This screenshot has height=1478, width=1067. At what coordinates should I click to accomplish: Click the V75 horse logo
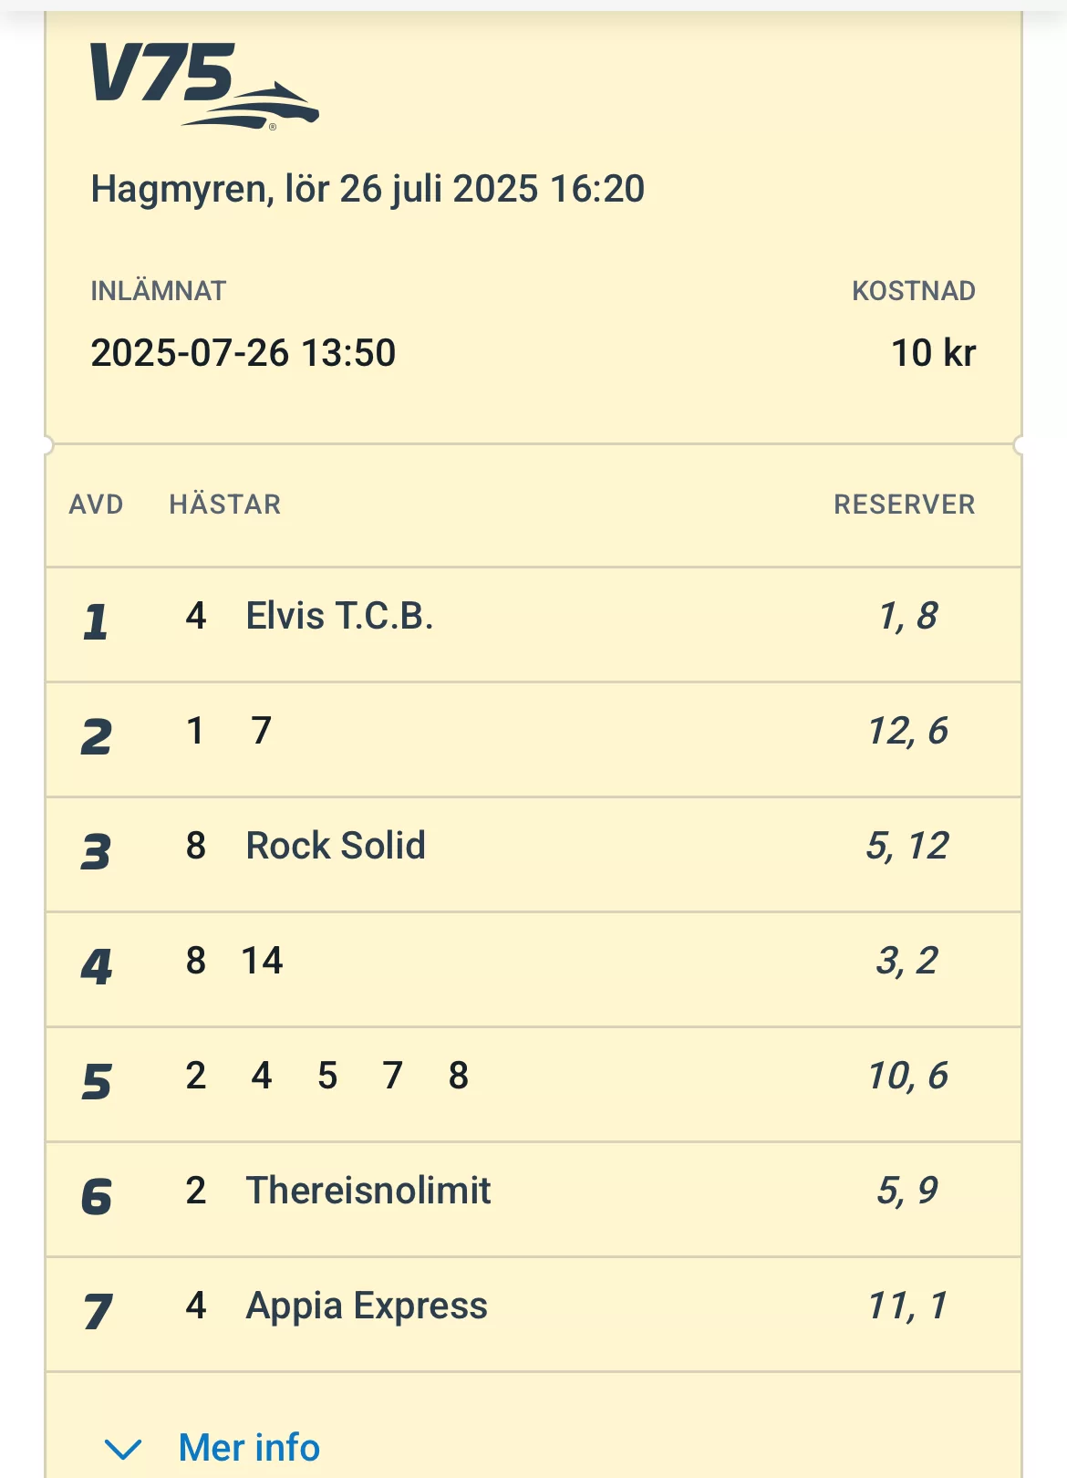202,85
